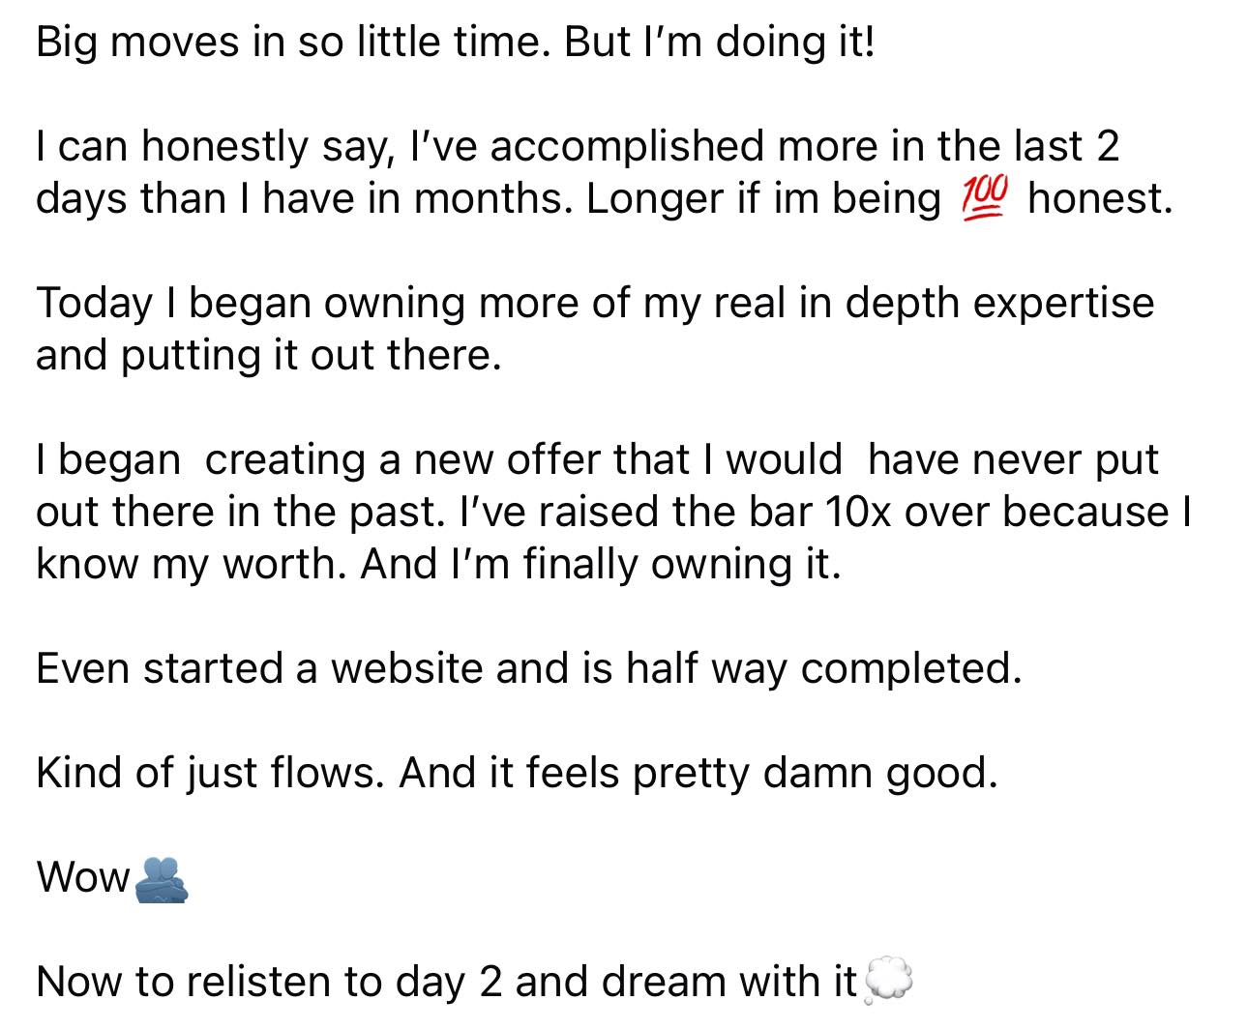This screenshot has height=1030, width=1248.
Task: Click the word 'Wow'
Action: [83, 878]
